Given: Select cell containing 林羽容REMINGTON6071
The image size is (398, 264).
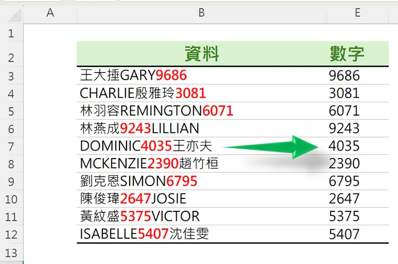Looking at the screenshot, I should pos(202,111).
